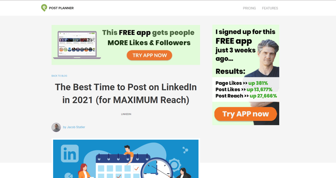Click the pie chart icon in hero image
This screenshot has width=336, height=178.
tap(69, 175)
